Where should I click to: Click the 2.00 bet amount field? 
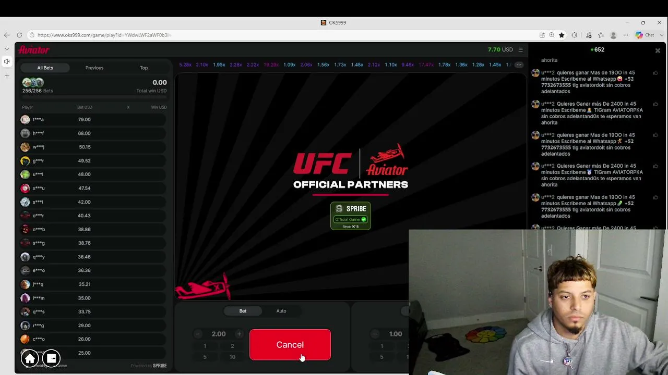point(219,334)
